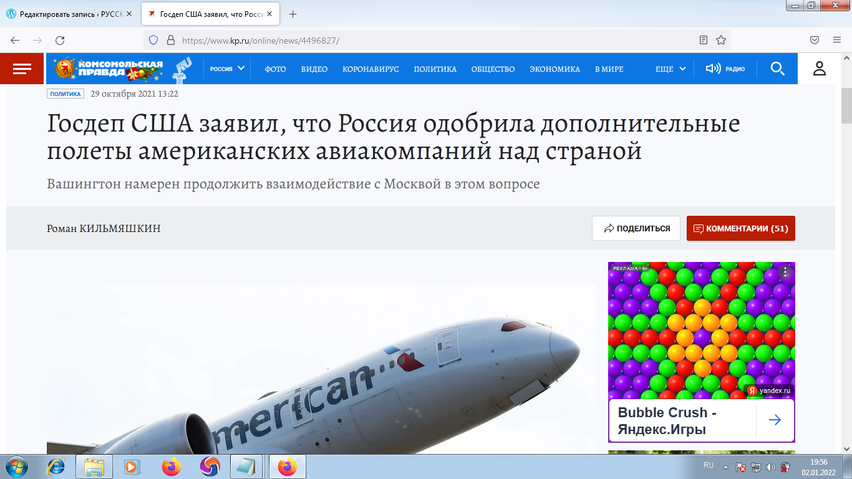Click the Radio speaker icon

pyautogui.click(x=713, y=69)
